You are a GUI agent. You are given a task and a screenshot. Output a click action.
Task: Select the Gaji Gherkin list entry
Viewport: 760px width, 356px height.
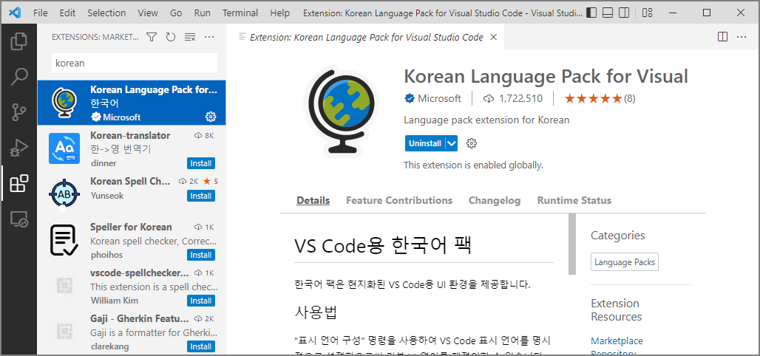[x=132, y=332]
